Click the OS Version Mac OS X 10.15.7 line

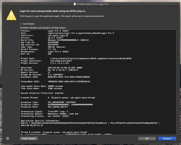tap(49, 70)
